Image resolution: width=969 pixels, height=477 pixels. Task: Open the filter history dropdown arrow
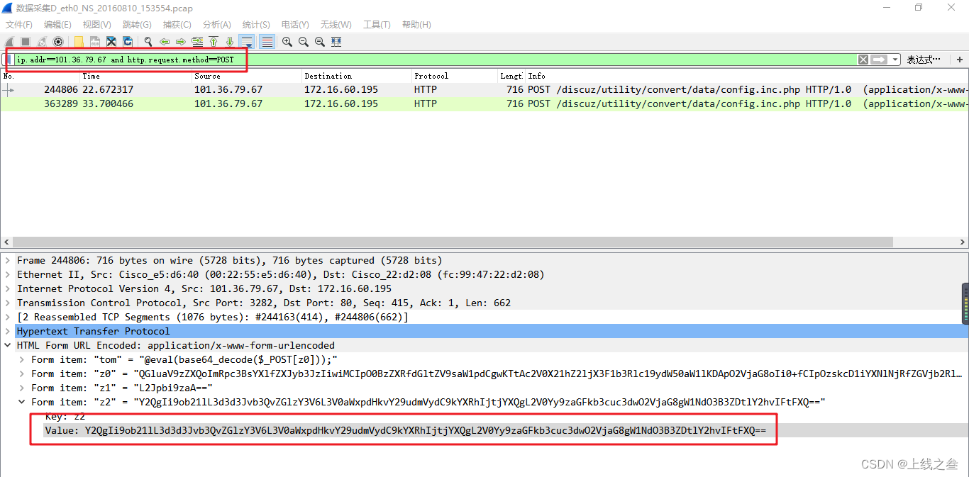[x=895, y=60]
